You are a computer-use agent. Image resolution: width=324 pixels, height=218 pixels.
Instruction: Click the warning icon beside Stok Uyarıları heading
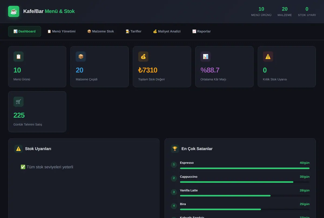tap(18, 149)
